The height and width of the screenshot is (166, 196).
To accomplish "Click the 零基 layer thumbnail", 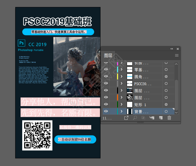I will click(130, 70).
